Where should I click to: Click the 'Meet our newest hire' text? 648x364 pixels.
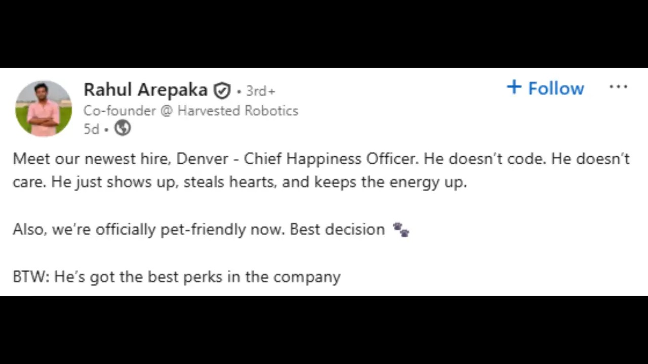point(93,159)
